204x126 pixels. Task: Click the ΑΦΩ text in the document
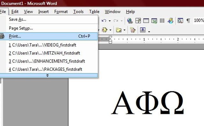coord(147,103)
